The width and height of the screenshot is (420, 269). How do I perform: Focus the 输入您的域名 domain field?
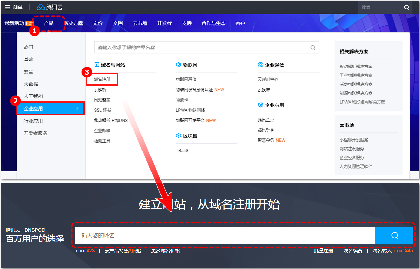click(x=225, y=236)
